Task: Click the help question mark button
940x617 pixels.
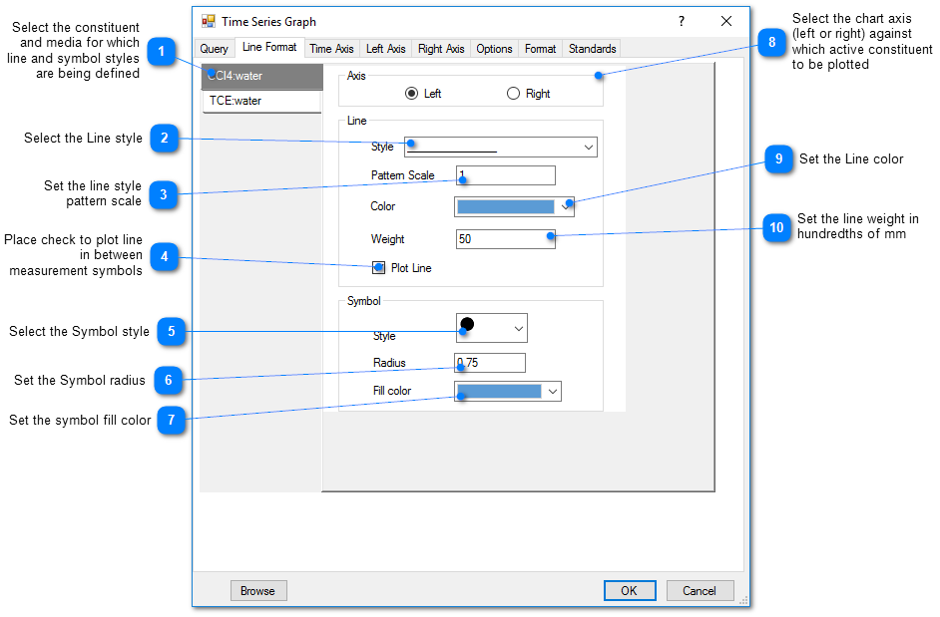Action: coord(682,21)
